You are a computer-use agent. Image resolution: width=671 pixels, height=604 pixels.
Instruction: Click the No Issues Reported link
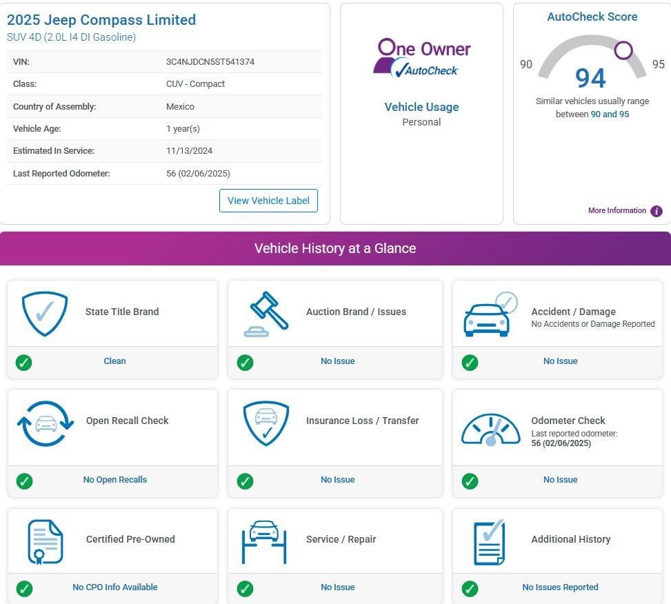560,587
